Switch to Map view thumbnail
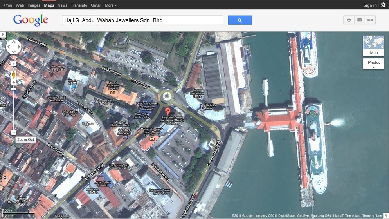Screen dimensions: 389x219 click(373, 46)
